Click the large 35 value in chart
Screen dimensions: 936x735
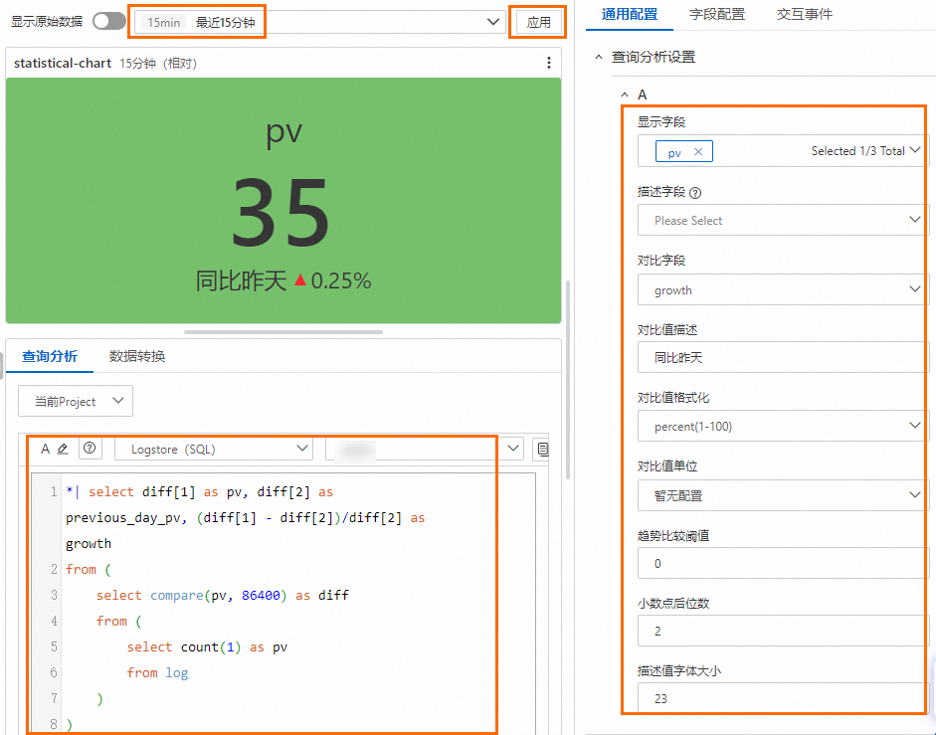pos(281,212)
